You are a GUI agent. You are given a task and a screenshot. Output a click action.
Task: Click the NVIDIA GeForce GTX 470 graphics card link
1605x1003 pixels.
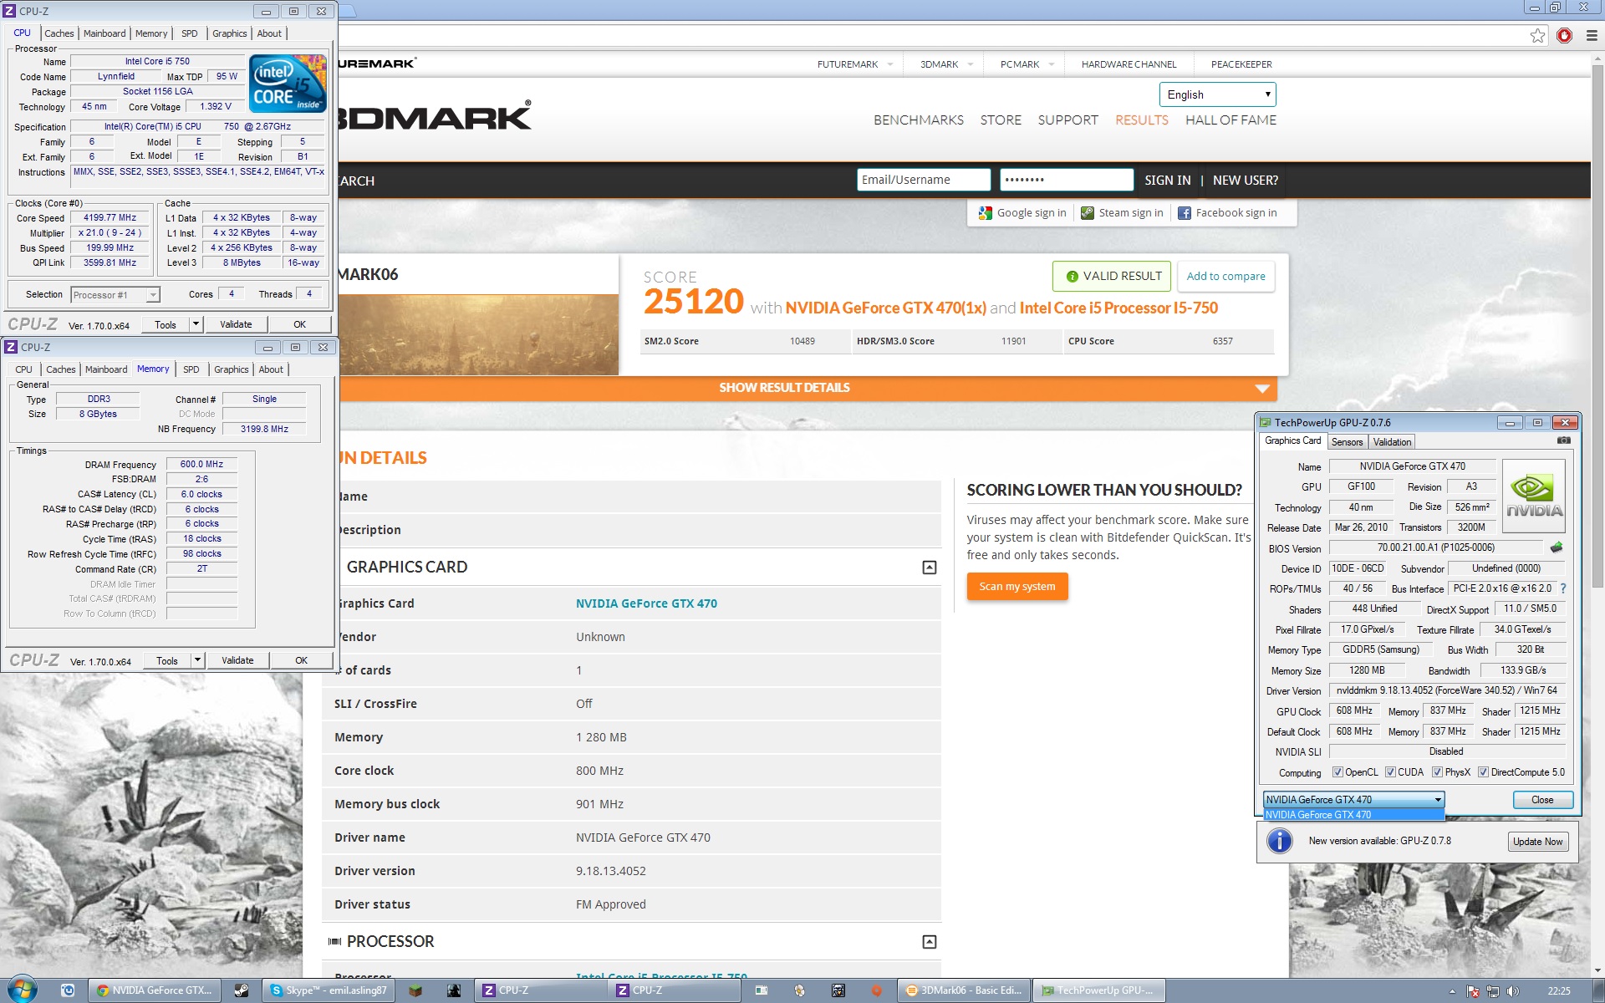coord(646,603)
